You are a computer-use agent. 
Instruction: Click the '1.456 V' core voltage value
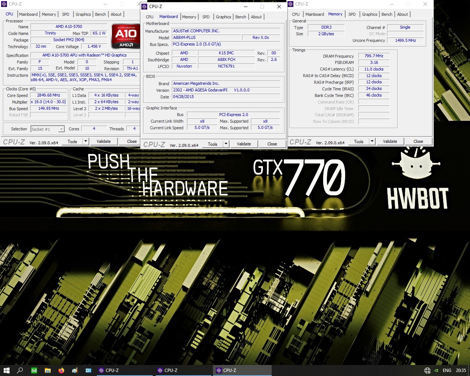(94, 46)
